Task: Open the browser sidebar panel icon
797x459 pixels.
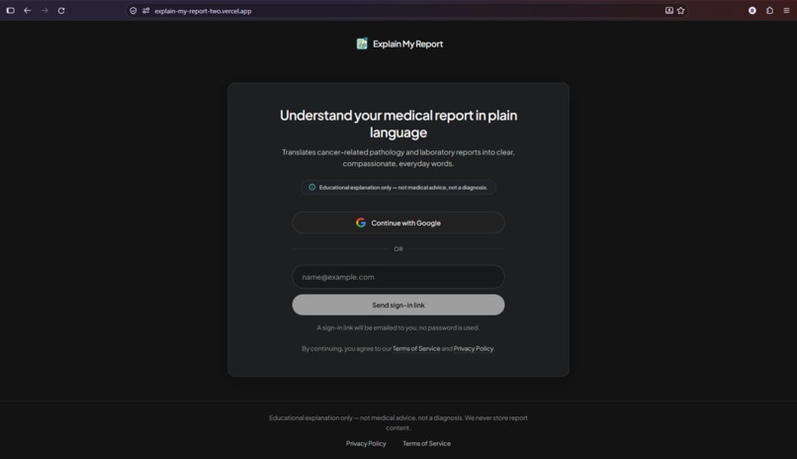Action: pyautogui.click(x=10, y=10)
